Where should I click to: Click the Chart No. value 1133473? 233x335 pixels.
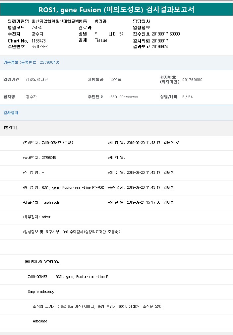click(x=38, y=41)
